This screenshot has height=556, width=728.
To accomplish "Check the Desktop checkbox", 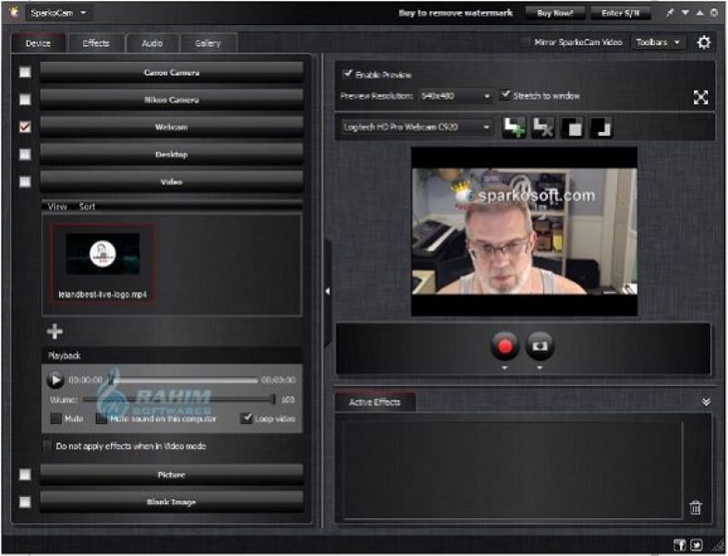I will (x=25, y=154).
